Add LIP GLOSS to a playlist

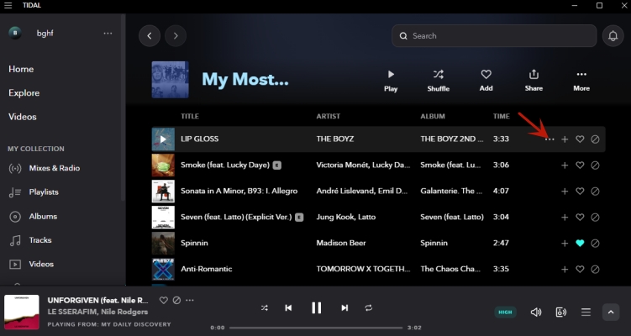565,139
